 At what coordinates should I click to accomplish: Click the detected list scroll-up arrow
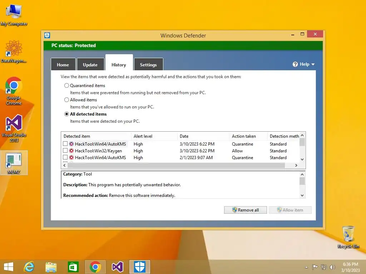[302, 135]
